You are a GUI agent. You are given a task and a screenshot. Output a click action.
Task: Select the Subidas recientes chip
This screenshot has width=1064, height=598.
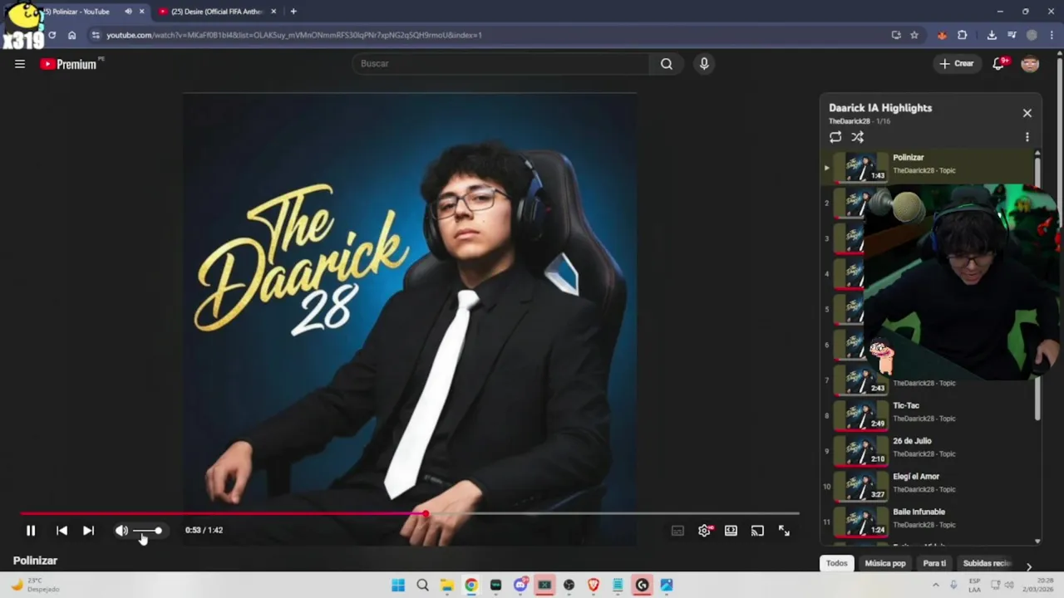click(x=987, y=563)
